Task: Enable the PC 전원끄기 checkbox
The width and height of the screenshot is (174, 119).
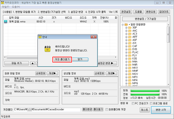Action: click(133, 103)
